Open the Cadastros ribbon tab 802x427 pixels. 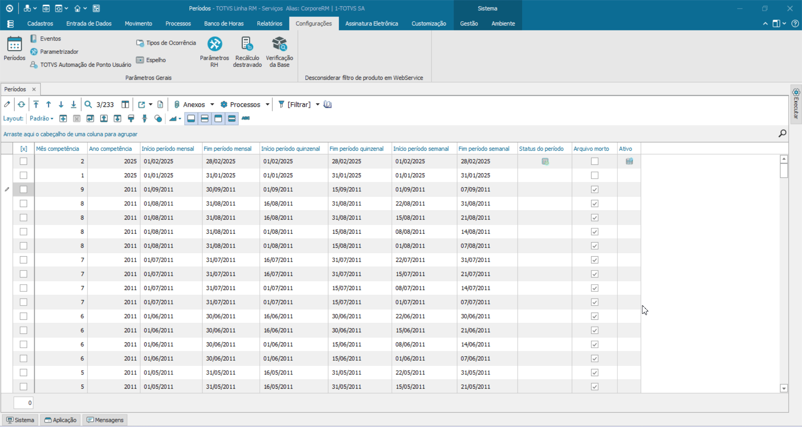pos(40,24)
